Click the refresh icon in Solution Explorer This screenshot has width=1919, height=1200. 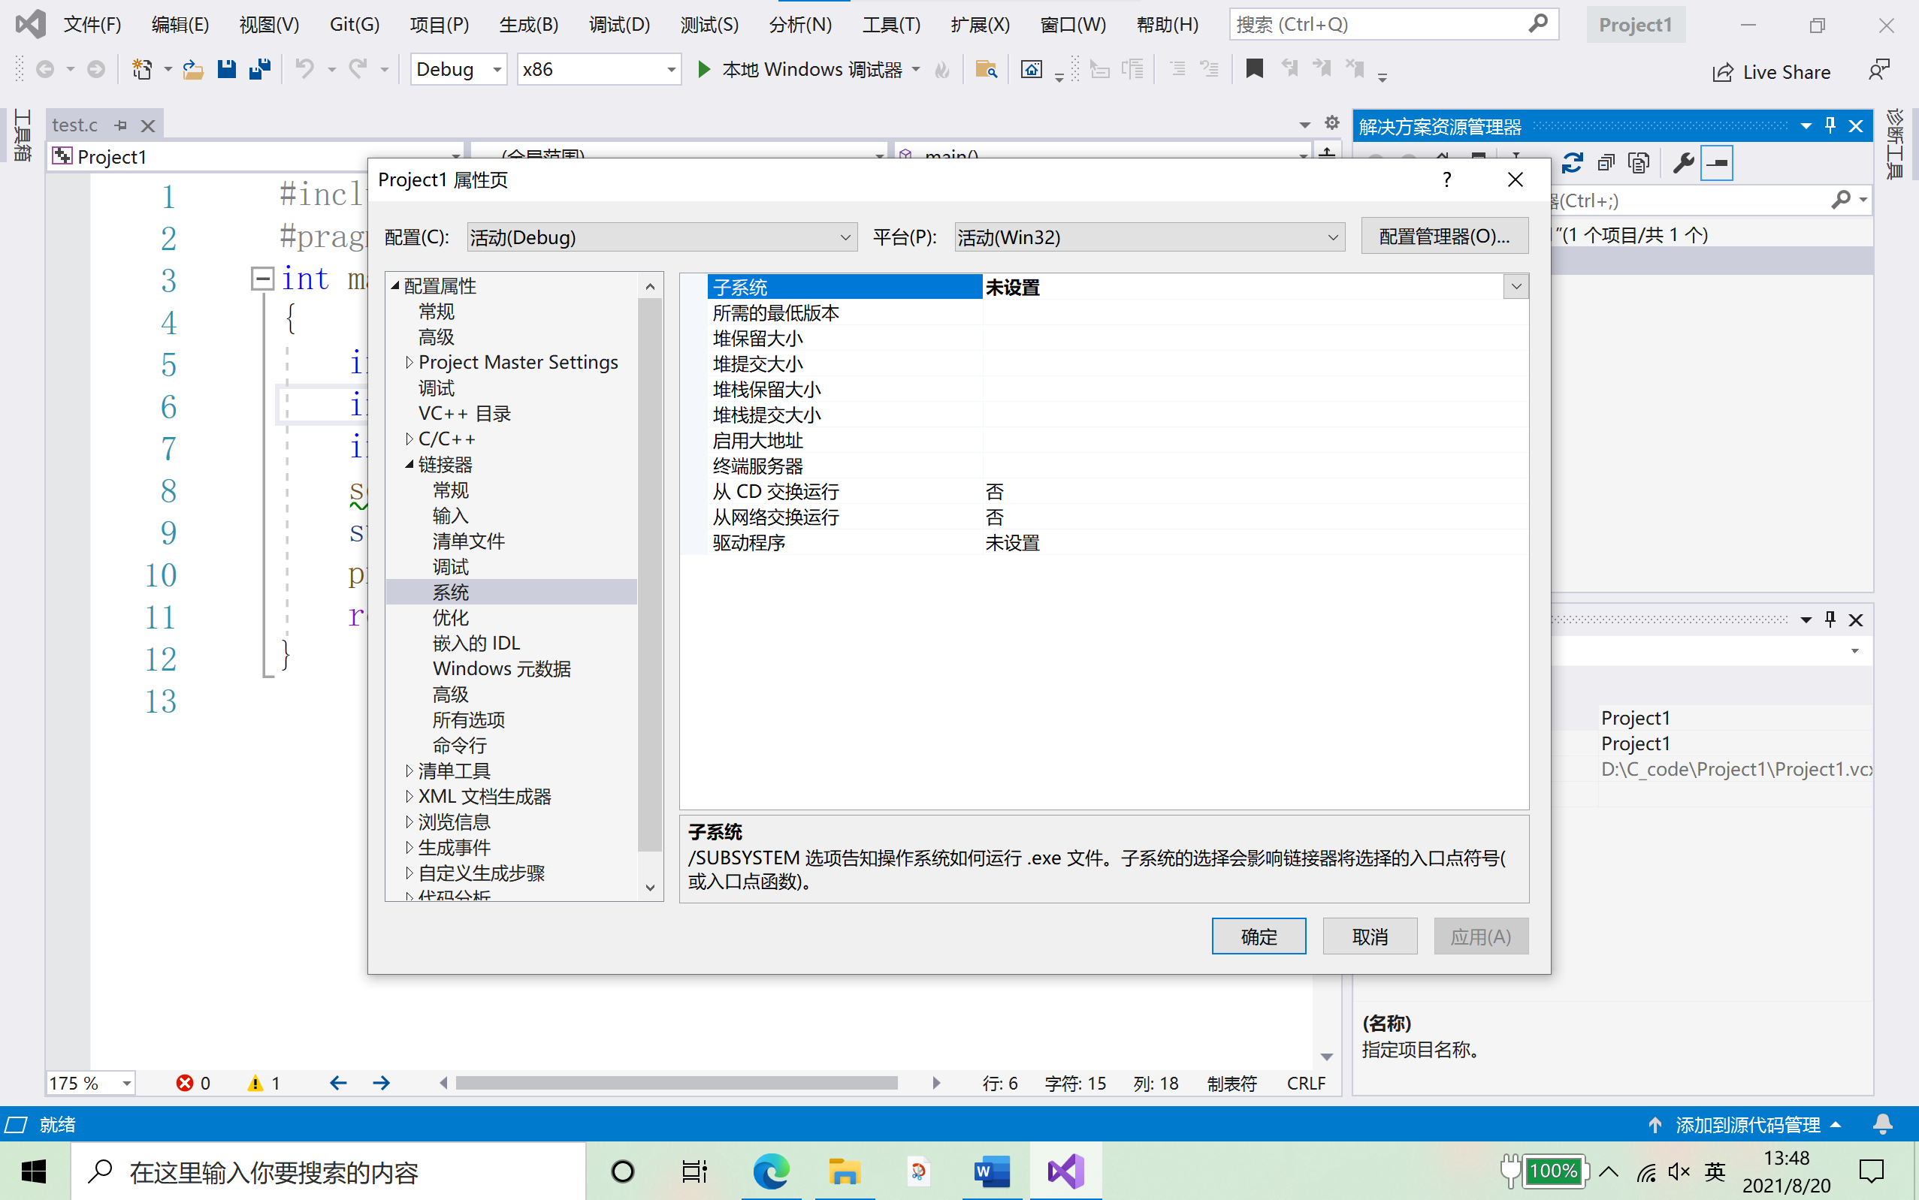[1572, 163]
